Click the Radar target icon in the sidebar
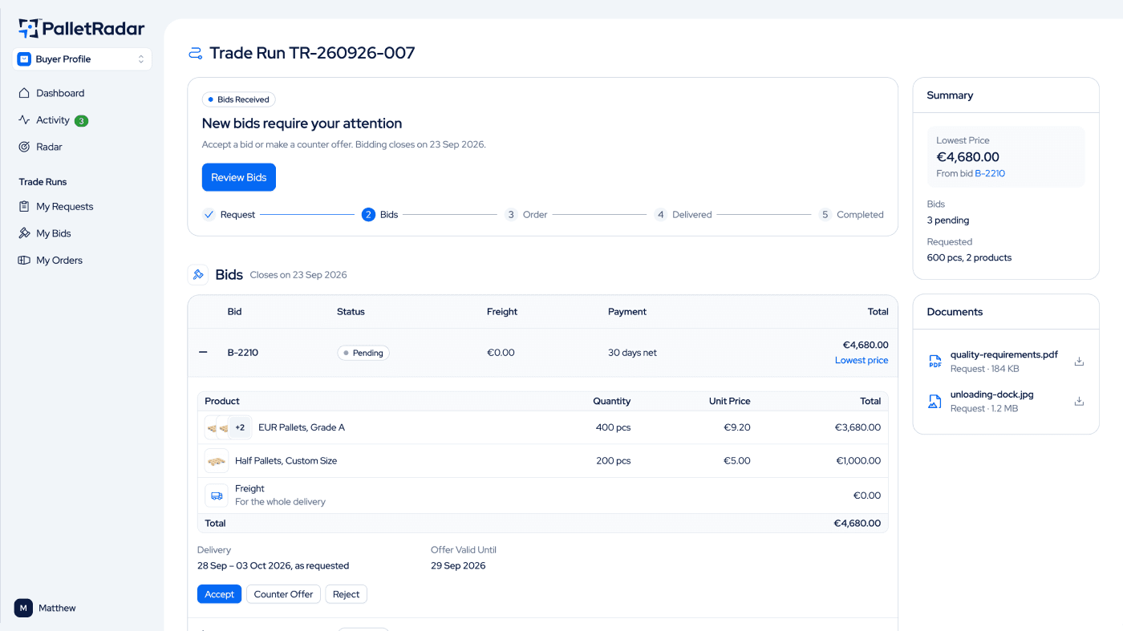 point(24,147)
